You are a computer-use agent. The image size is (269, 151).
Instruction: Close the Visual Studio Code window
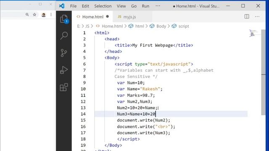pyautogui.click(x=258, y=6)
